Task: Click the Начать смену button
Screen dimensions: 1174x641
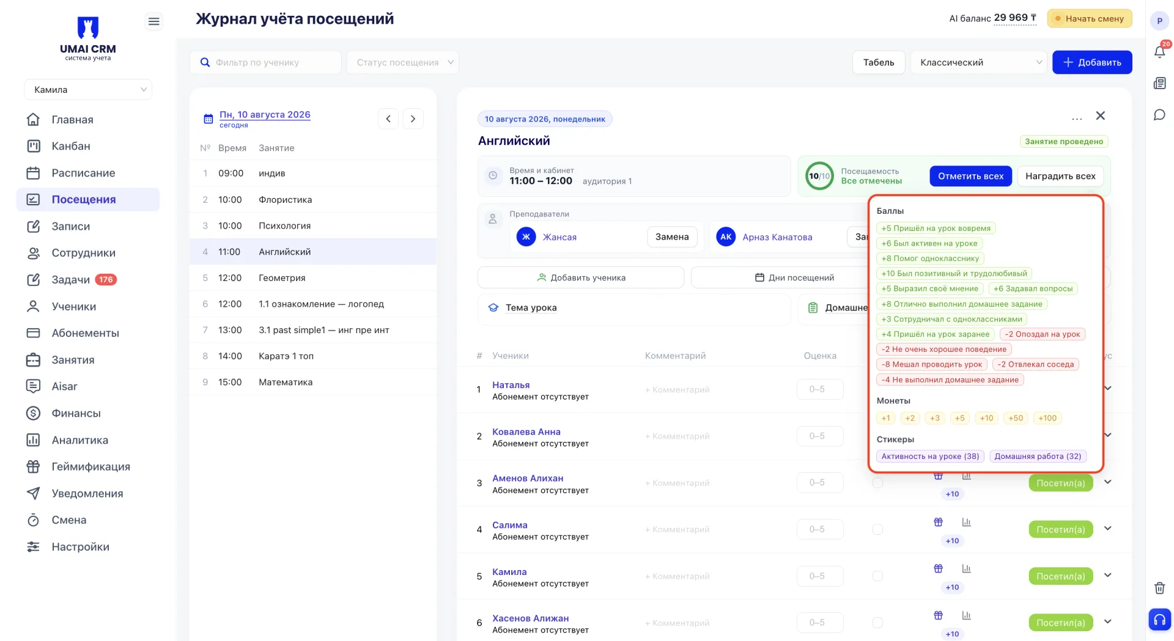Action: tap(1090, 18)
